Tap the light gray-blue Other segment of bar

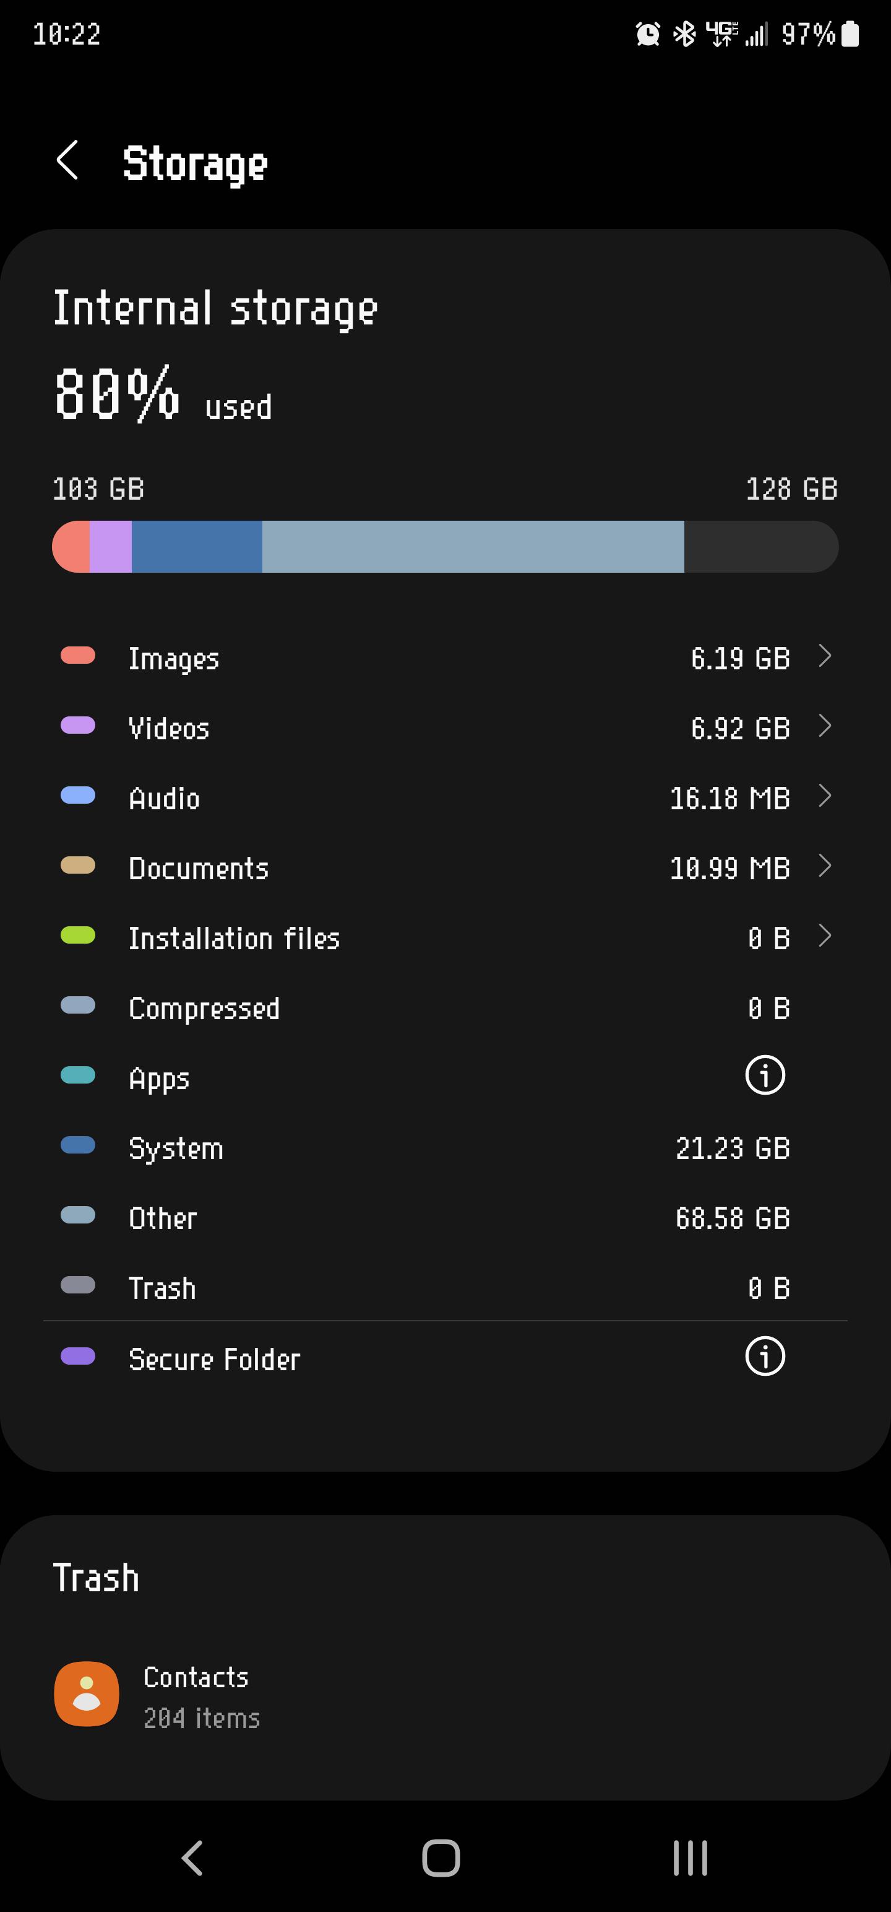coord(473,547)
